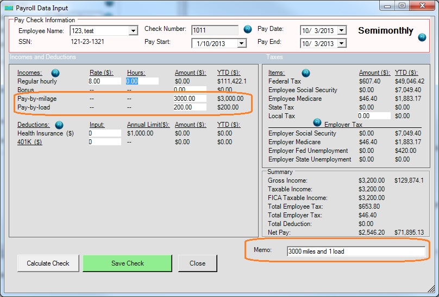Click help icon beside Semimonthly label
The image size is (439, 297).
click(422, 37)
